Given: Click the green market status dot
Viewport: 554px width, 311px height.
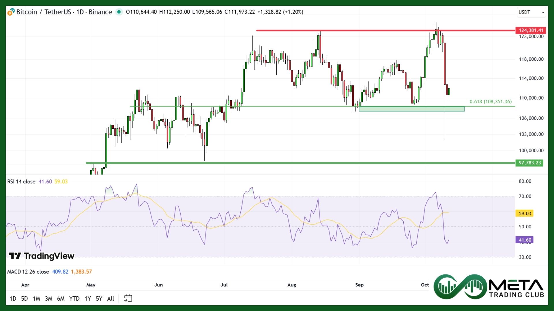Looking at the screenshot, I should (119, 12).
